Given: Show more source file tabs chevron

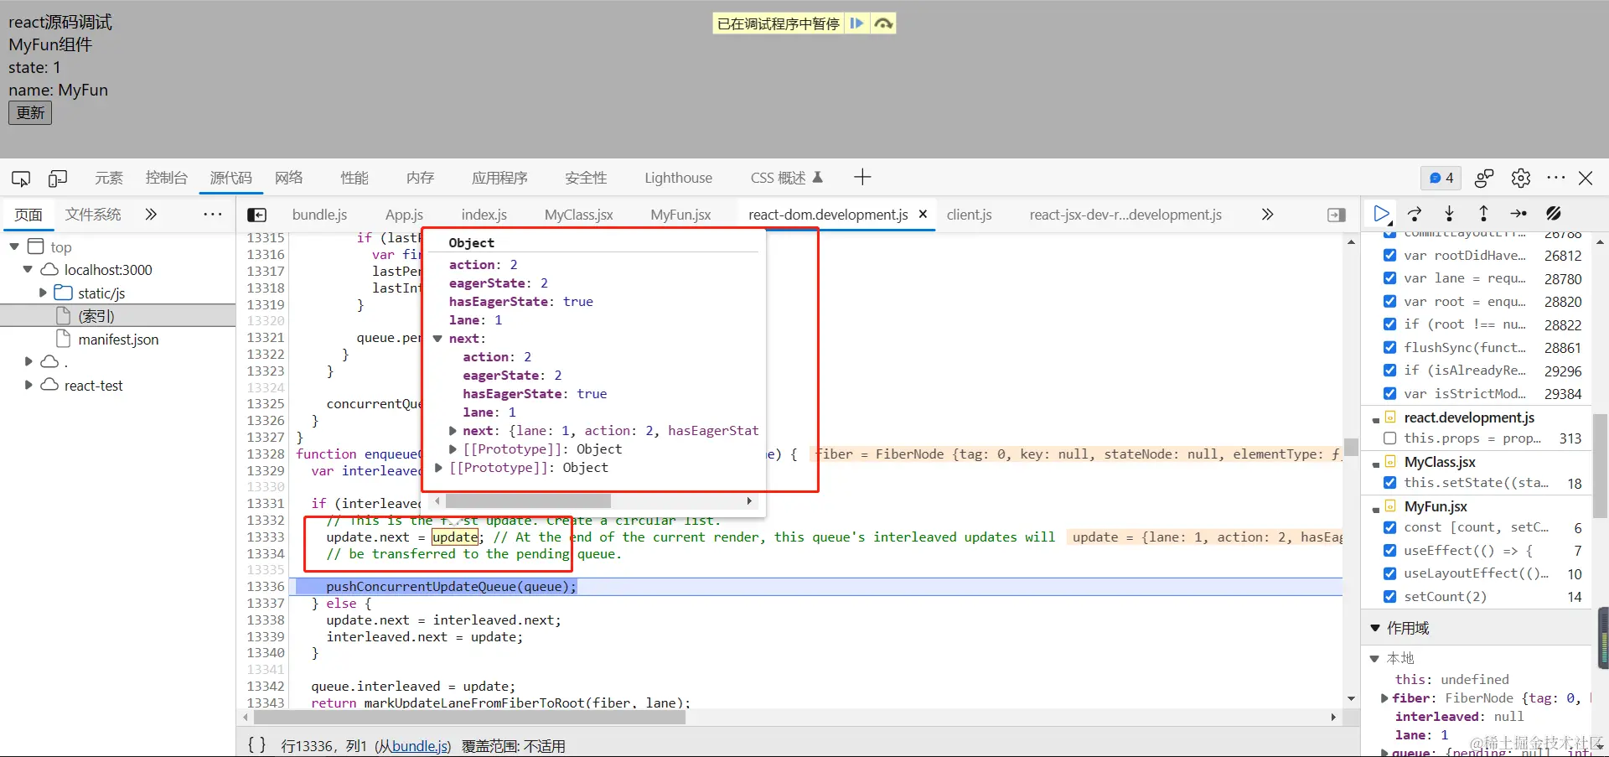Looking at the screenshot, I should point(1267,215).
